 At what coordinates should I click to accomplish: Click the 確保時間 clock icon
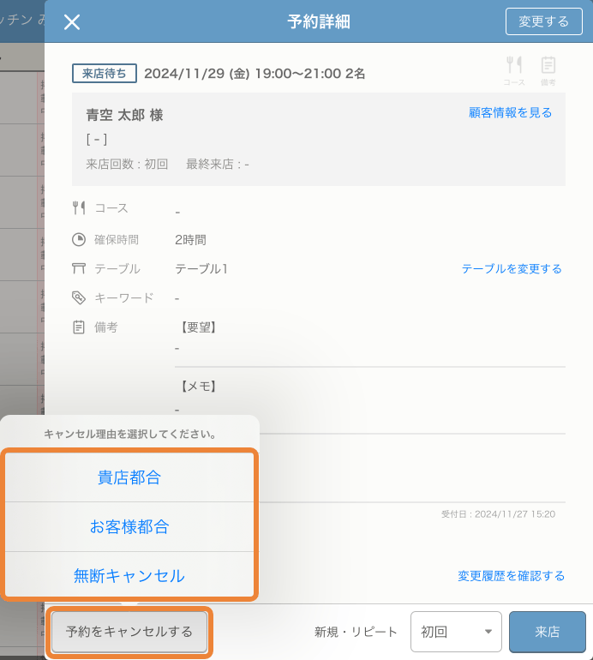[x=79, y=240]
